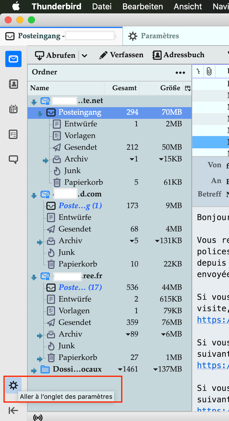Click the thread column header icon
The width and height of the screenshot is (229, 421).
(x=198, y=72)
